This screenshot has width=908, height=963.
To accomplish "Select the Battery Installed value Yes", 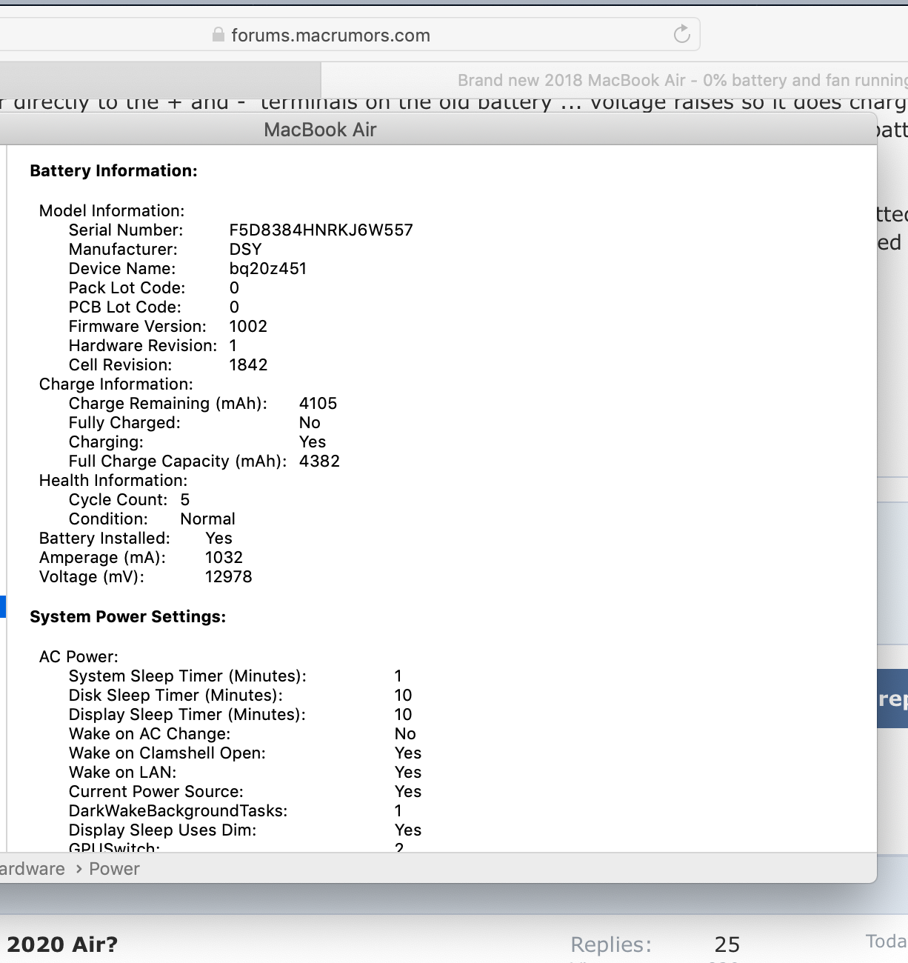I will click(218, 539).
